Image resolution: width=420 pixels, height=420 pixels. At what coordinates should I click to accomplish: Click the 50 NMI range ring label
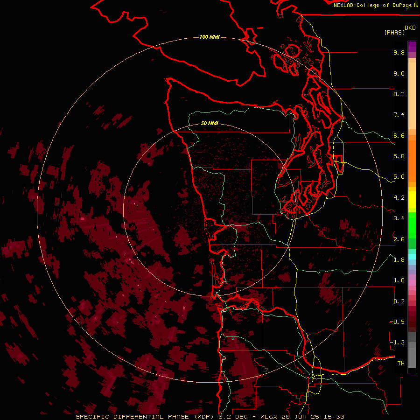(210, 124)
